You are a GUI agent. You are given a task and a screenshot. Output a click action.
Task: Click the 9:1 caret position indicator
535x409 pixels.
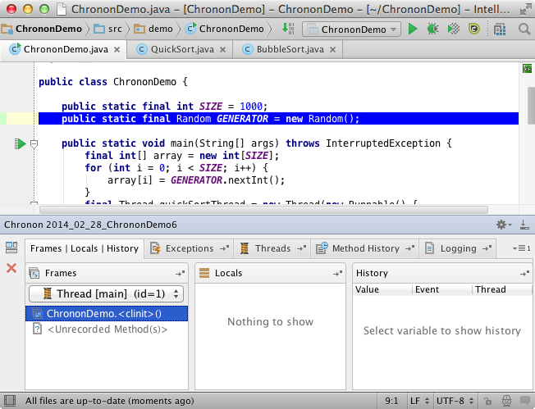point(391,401)
